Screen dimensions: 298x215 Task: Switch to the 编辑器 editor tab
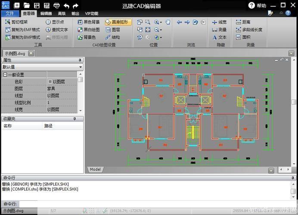pos(46,13)
